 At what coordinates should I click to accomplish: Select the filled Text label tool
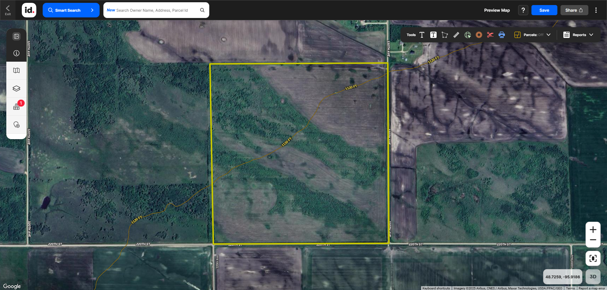433,35
